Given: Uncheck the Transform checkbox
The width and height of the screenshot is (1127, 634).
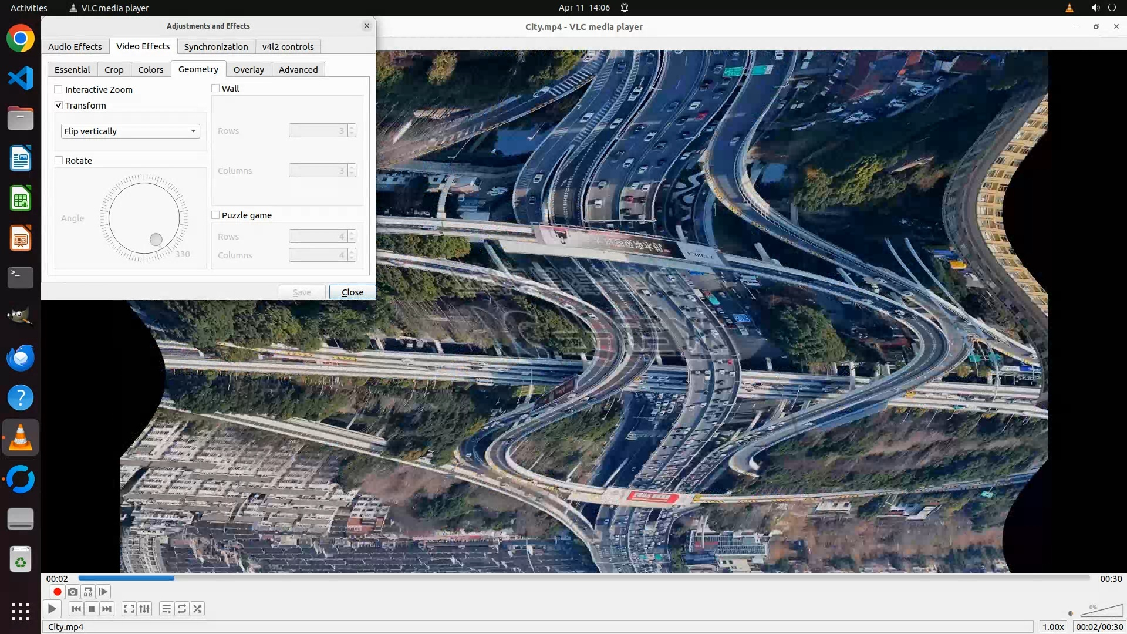Looking at the screenshot, I should click(59, 105).
